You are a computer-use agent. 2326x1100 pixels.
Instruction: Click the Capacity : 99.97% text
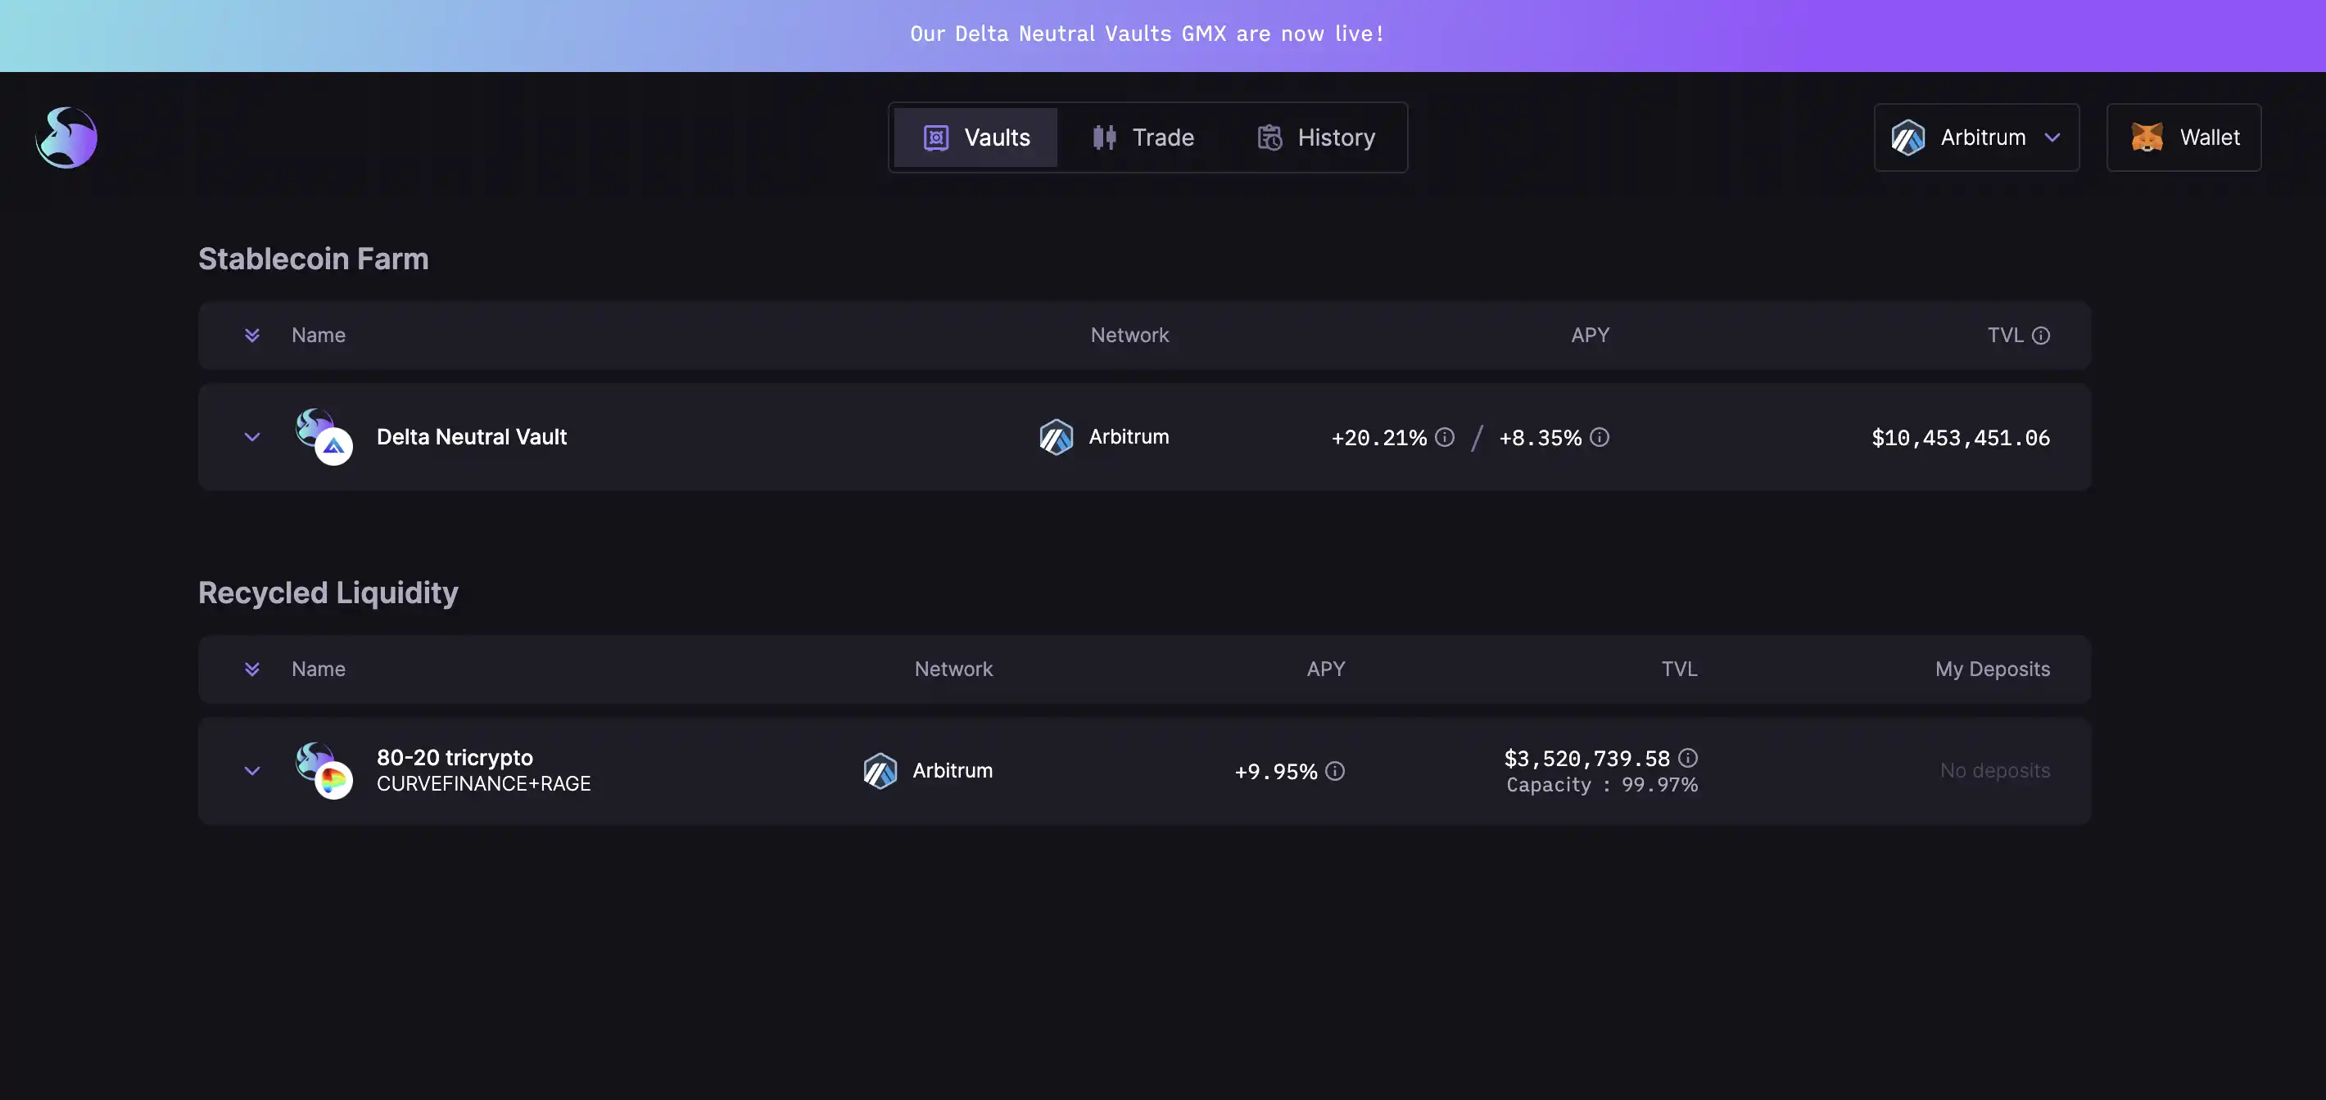coord(1602,785)
